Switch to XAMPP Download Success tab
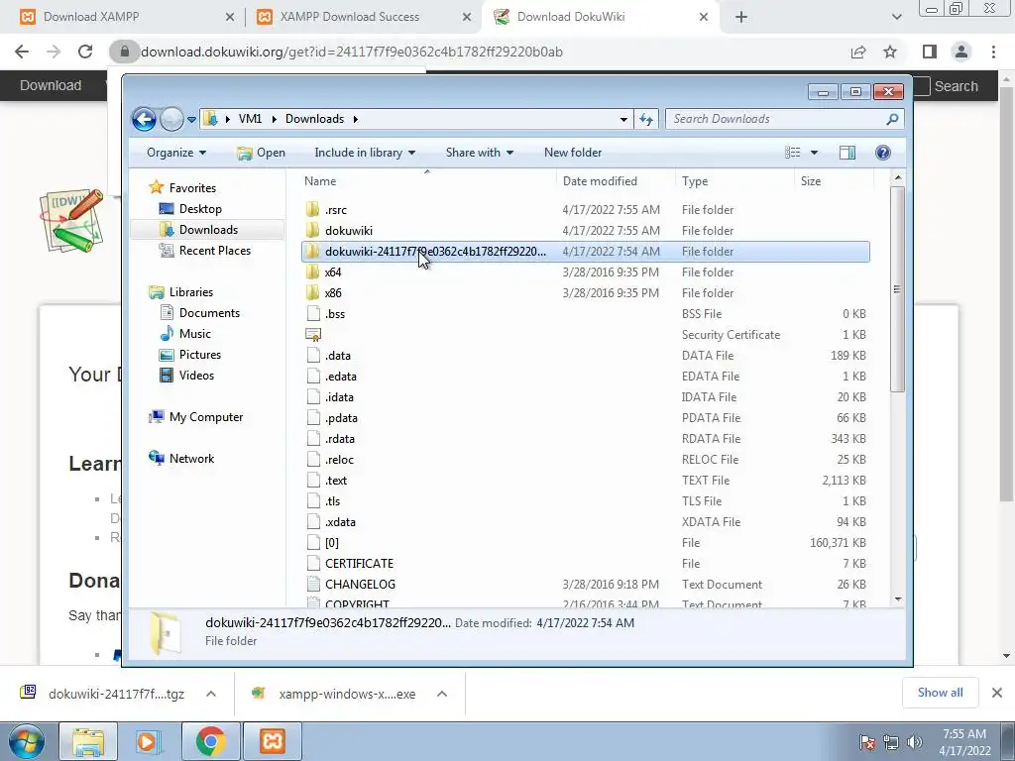This screenshot has height=761, width=1015. click(364, 17)
